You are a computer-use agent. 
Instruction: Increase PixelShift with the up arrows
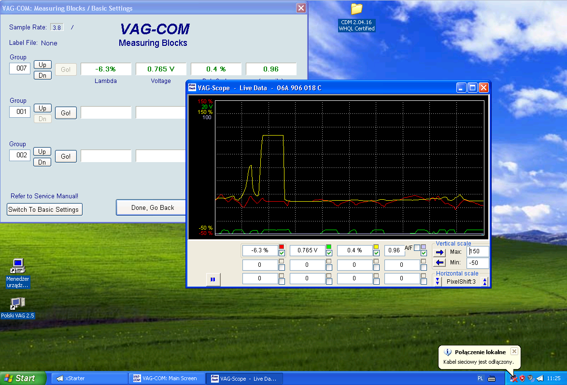click(485, 281)
